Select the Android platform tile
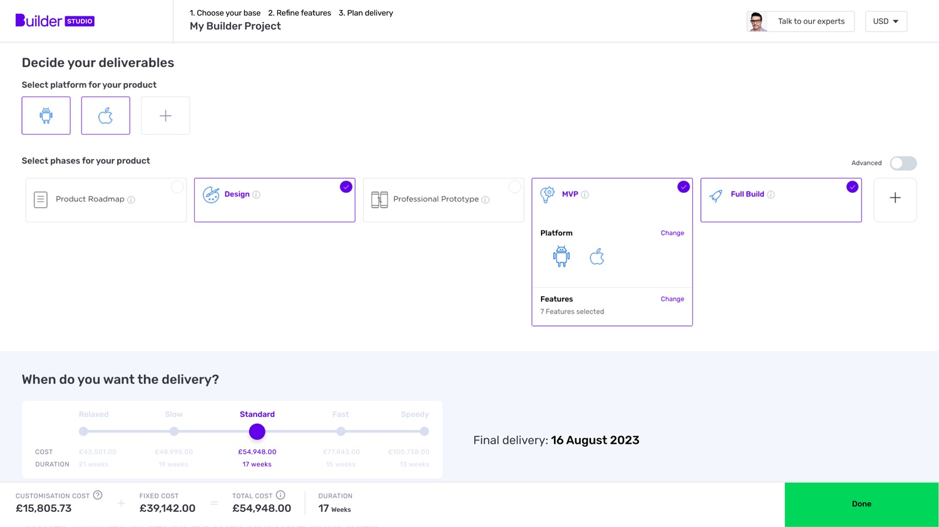This screenshot has width=939, height=527. [46, 115]
